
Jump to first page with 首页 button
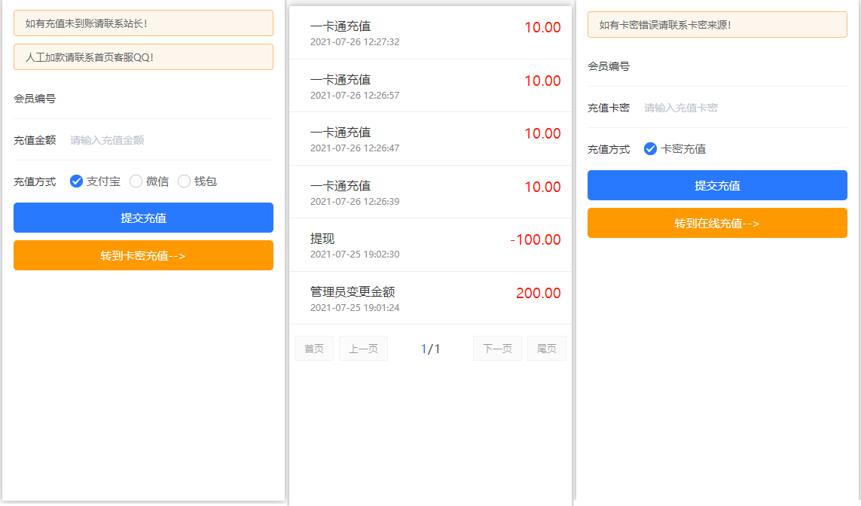point(313,348)
